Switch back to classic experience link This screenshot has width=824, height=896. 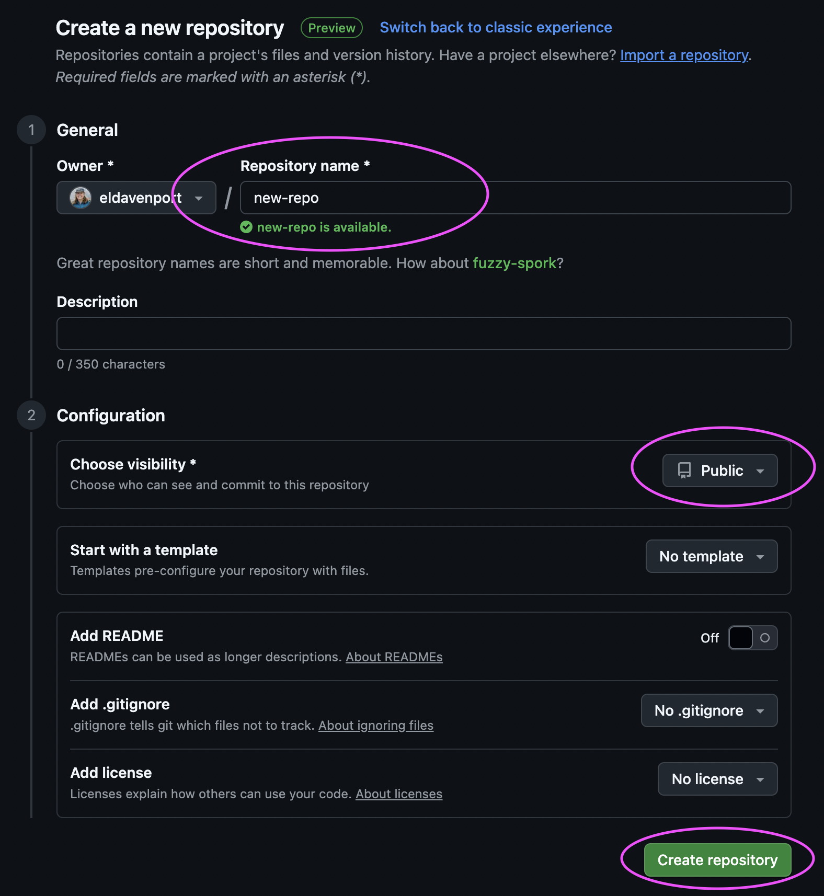pos(496,27)
